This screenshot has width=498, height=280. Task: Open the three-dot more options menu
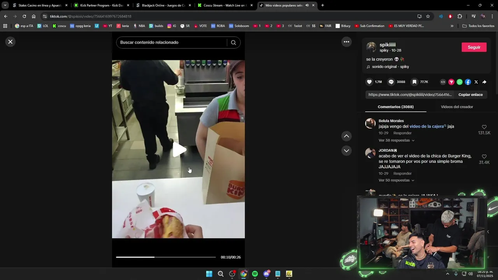[346, 42]
